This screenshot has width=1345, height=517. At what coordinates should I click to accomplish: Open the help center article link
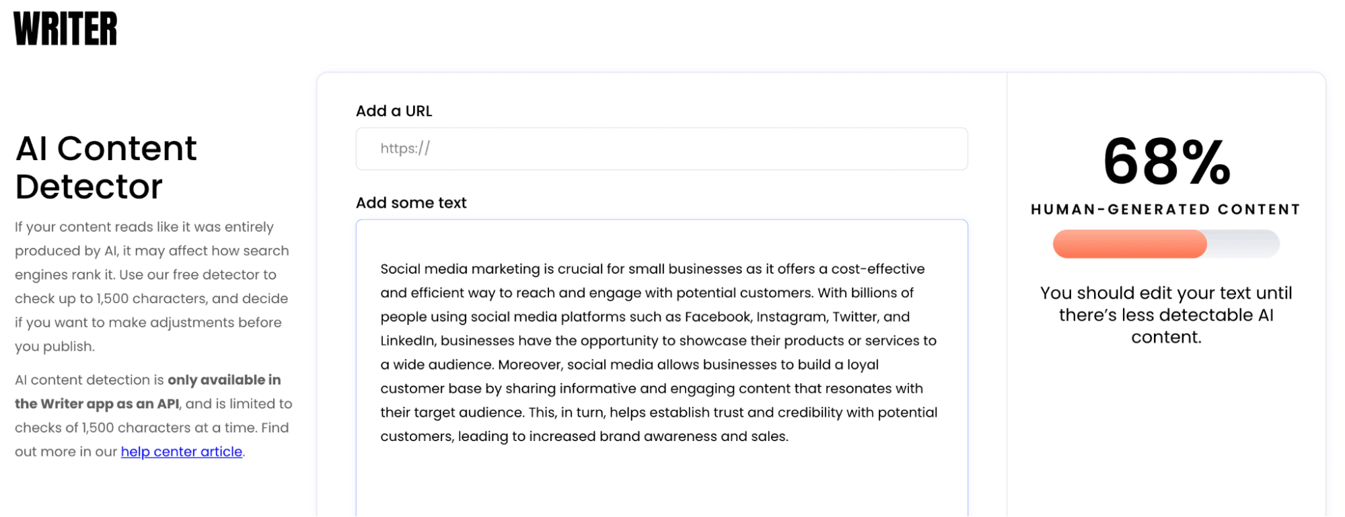[182, 452]
